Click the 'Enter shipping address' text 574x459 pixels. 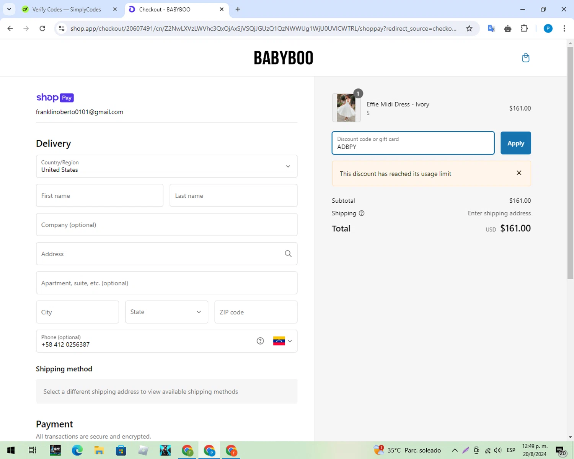coord(499,213)
